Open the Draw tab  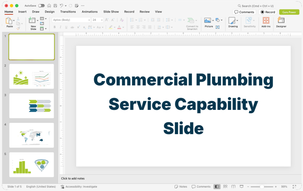click(x=36, y=12)
